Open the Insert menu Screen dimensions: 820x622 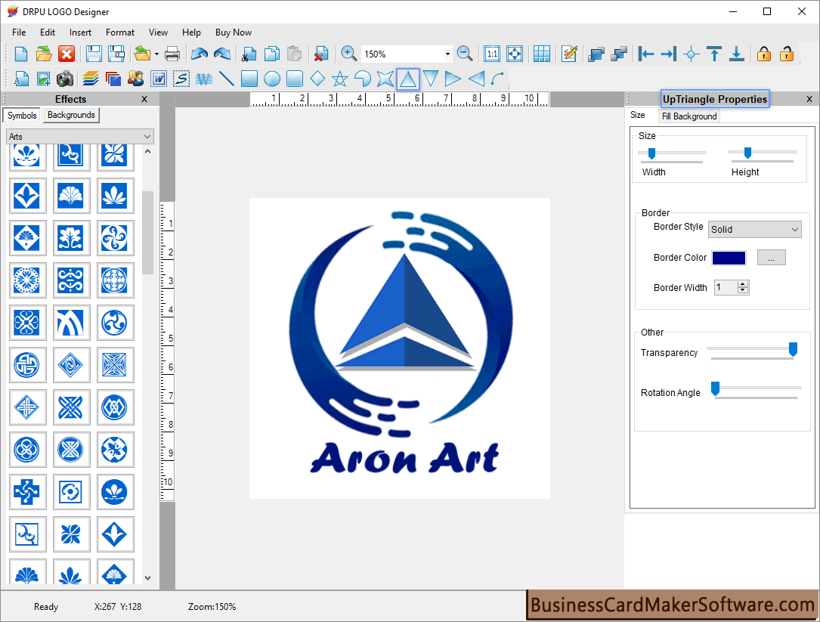pos(81,32)
